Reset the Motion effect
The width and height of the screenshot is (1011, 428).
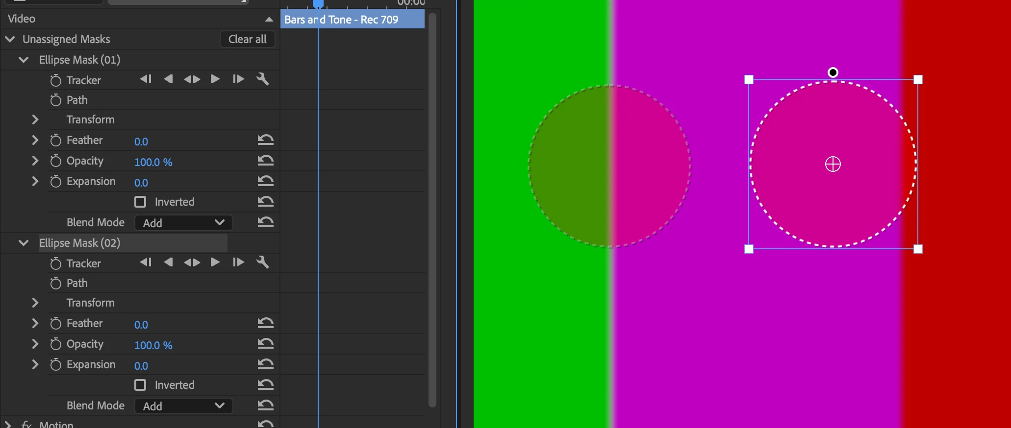[x=265, y=424]
